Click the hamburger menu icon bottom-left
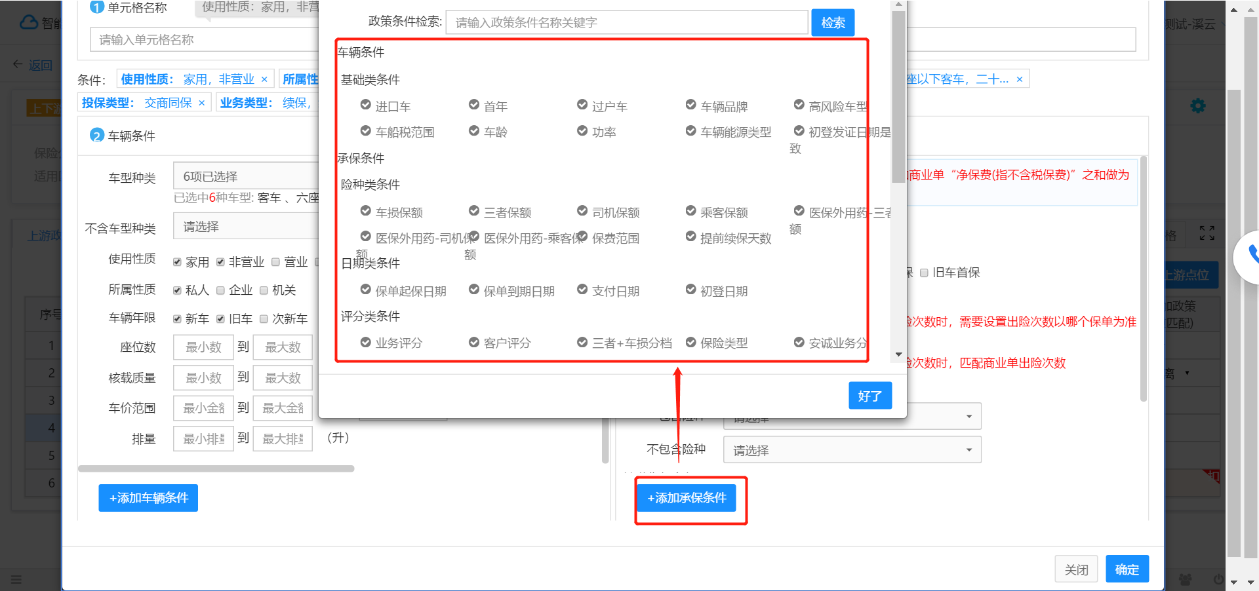This screenshot has height=591, width=1259. pos(16,579)
